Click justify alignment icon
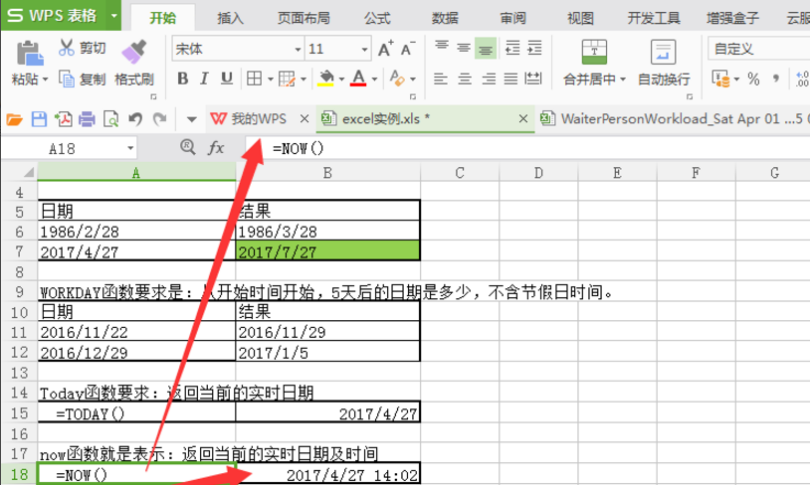810x485 pixels. 510,79
